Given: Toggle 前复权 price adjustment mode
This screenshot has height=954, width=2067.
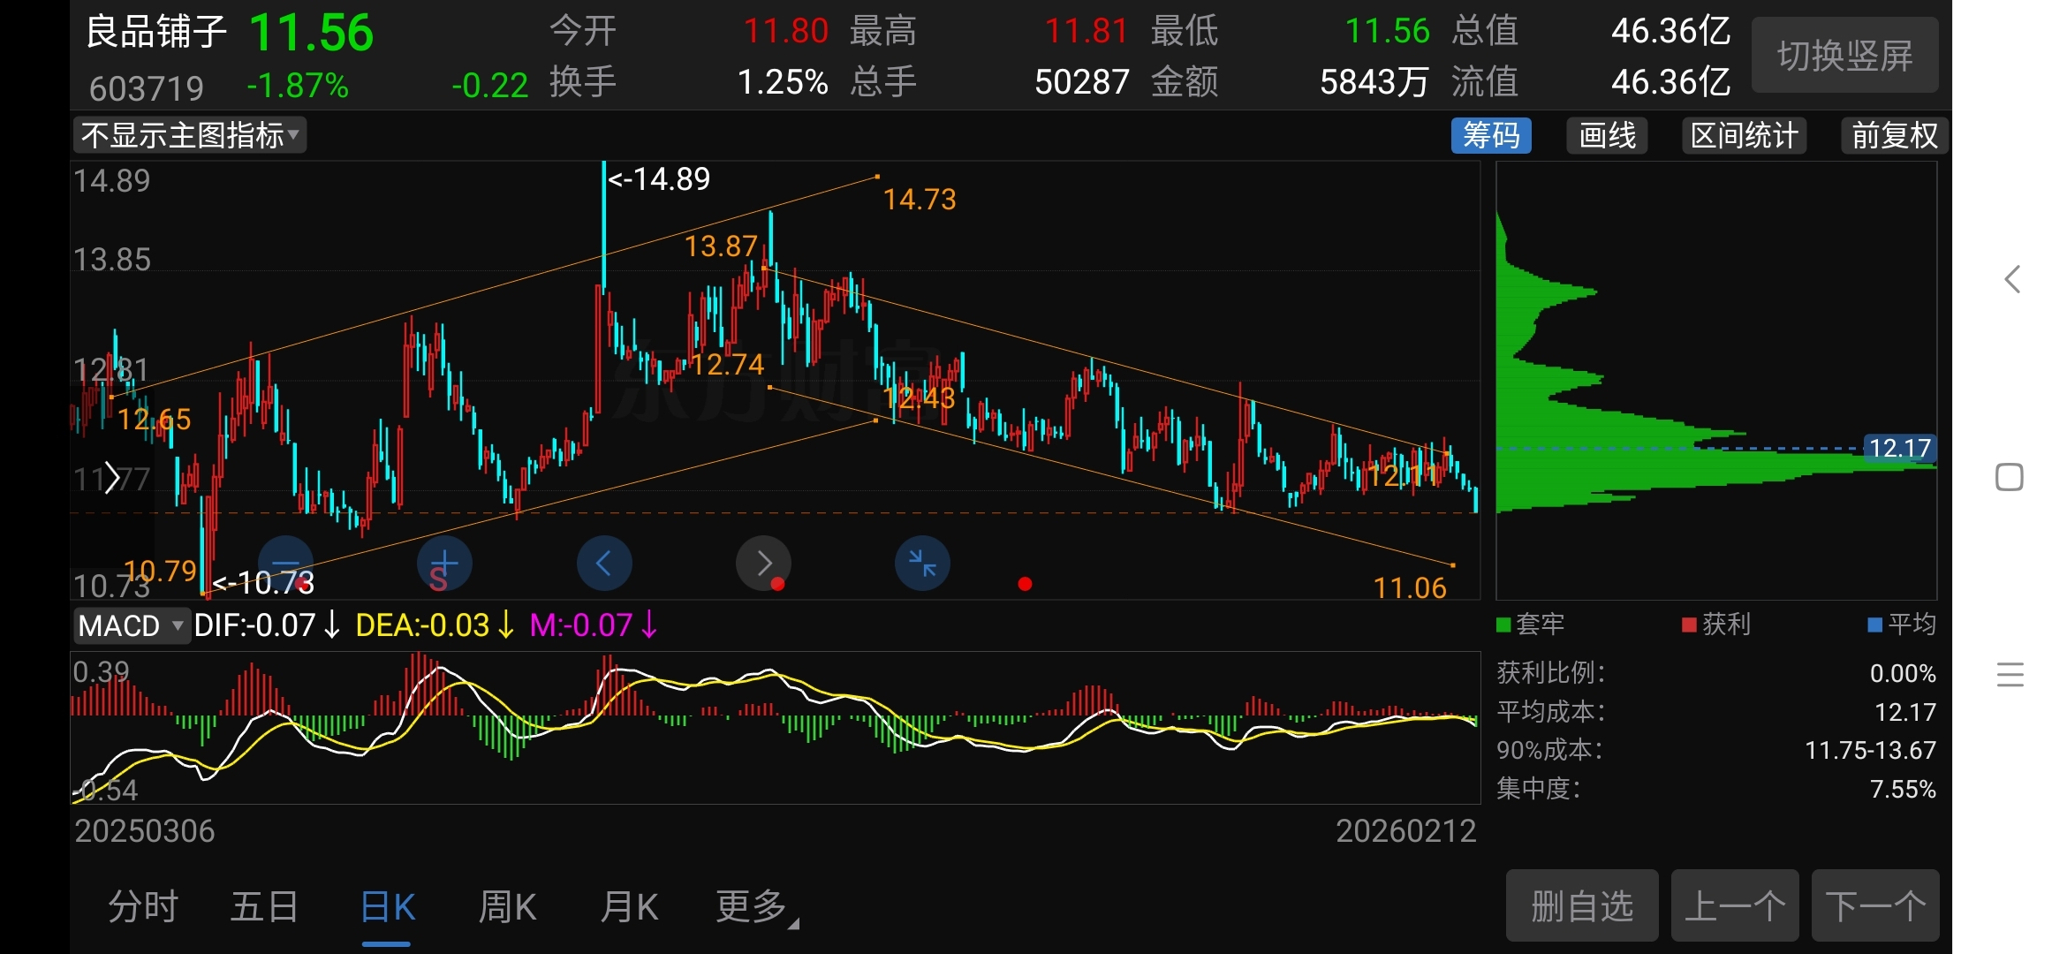Looking at the screenshot, I should coord(1894,135).
